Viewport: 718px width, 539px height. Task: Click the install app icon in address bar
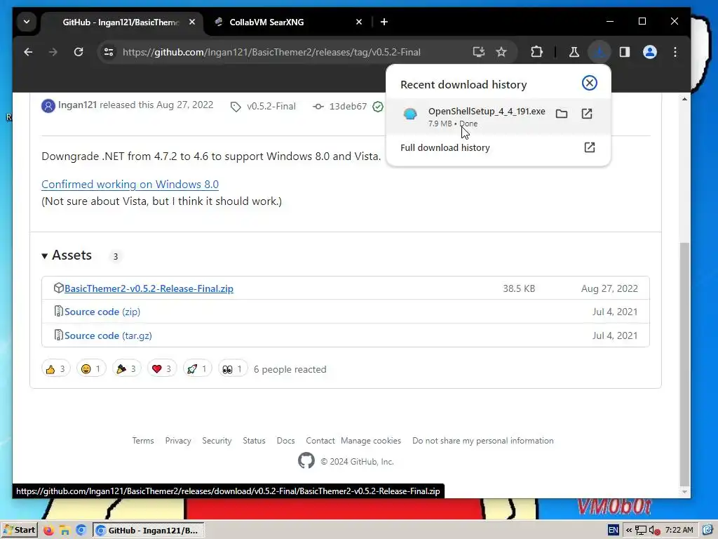478,52
